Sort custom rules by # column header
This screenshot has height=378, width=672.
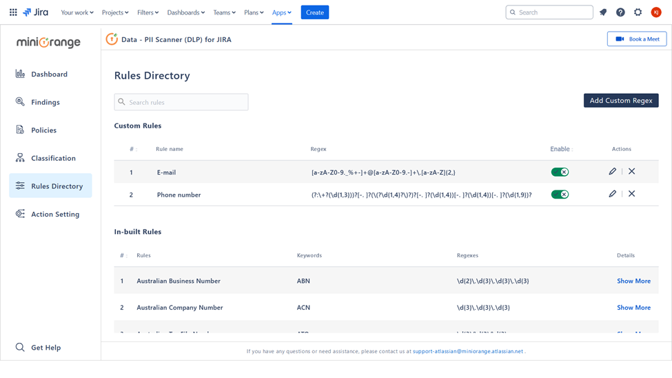(133, 149)
